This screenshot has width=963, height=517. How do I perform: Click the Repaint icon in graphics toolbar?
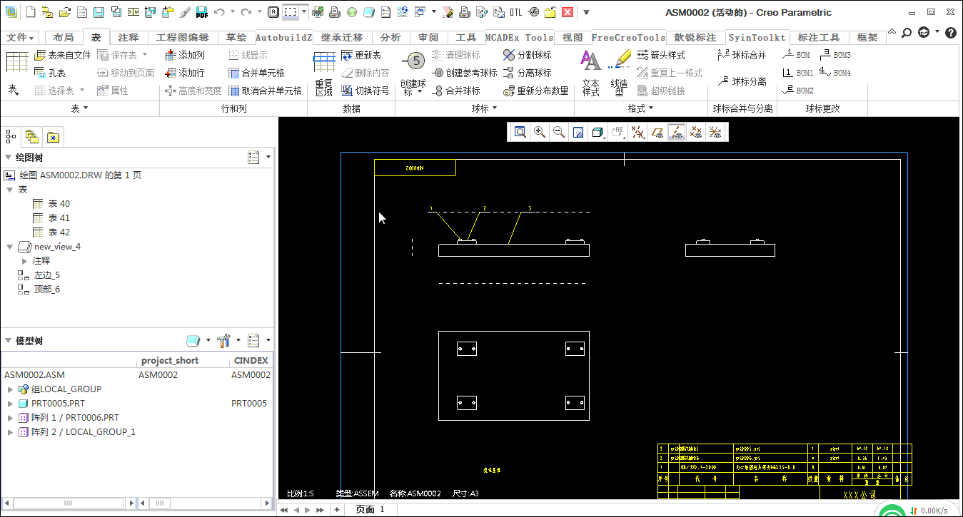(578, 132)
